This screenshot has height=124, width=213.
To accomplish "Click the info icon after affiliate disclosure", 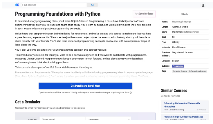I will coord(131,93).
